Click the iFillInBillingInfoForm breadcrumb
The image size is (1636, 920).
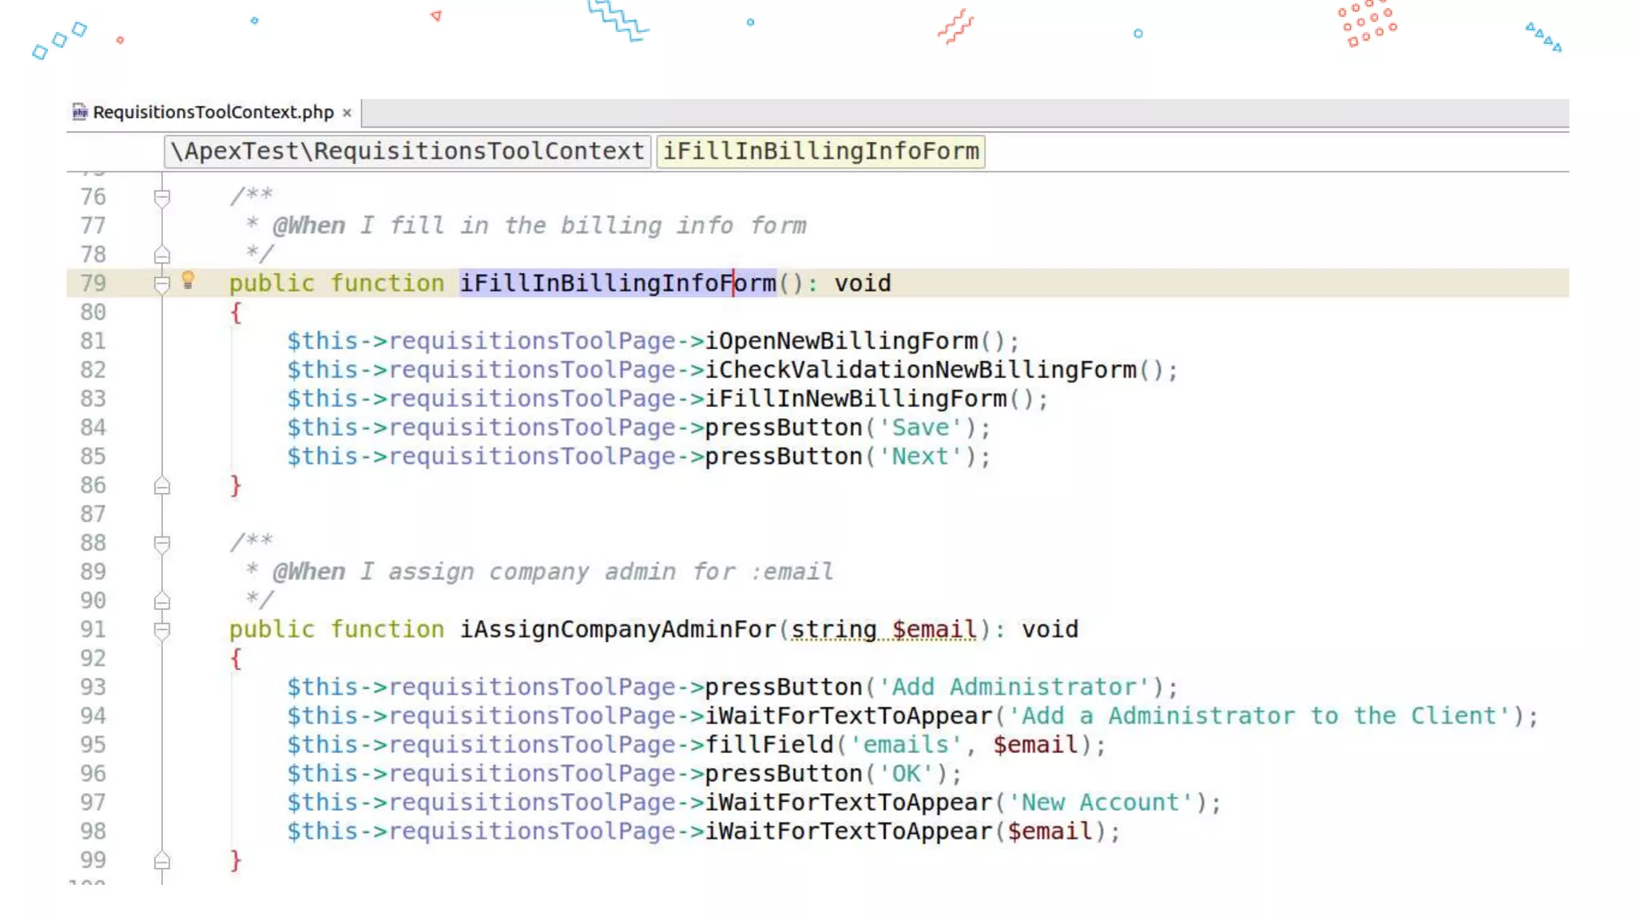coord(820,151)
